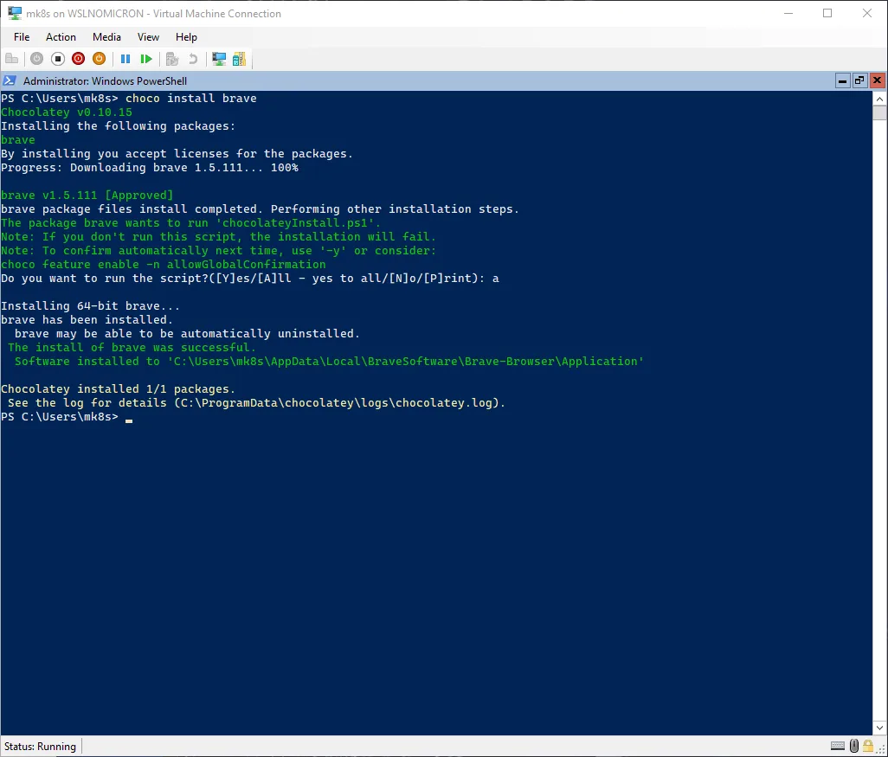Open the File menu
This screenshot has width=888, height=757.
point(22,37)
